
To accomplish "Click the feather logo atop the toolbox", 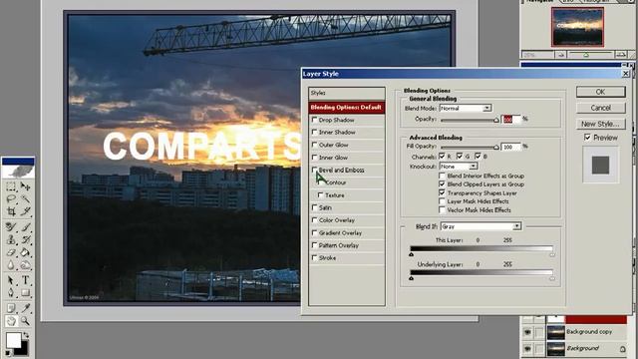I will click(x=18, y=171).
